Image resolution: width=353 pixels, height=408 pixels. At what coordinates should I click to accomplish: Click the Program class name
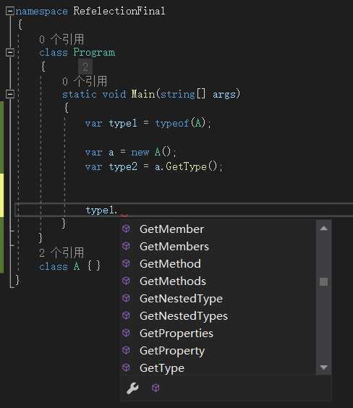pyautogui.click(x=94, y=52)
